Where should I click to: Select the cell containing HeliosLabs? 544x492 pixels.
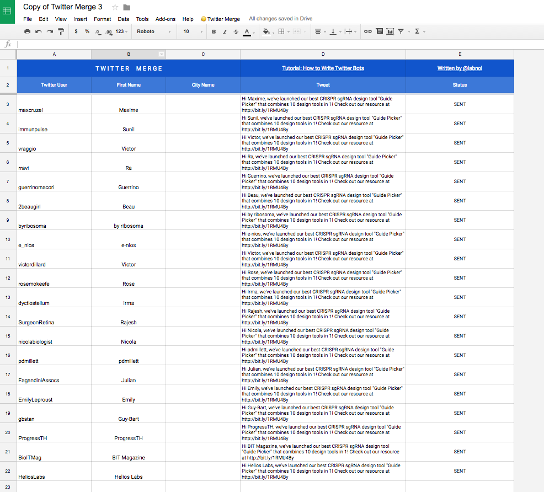click(54, 471)
